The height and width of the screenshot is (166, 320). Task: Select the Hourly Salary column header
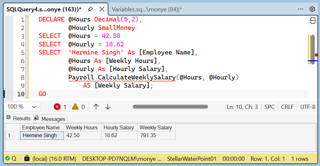[x=119, y=127]
